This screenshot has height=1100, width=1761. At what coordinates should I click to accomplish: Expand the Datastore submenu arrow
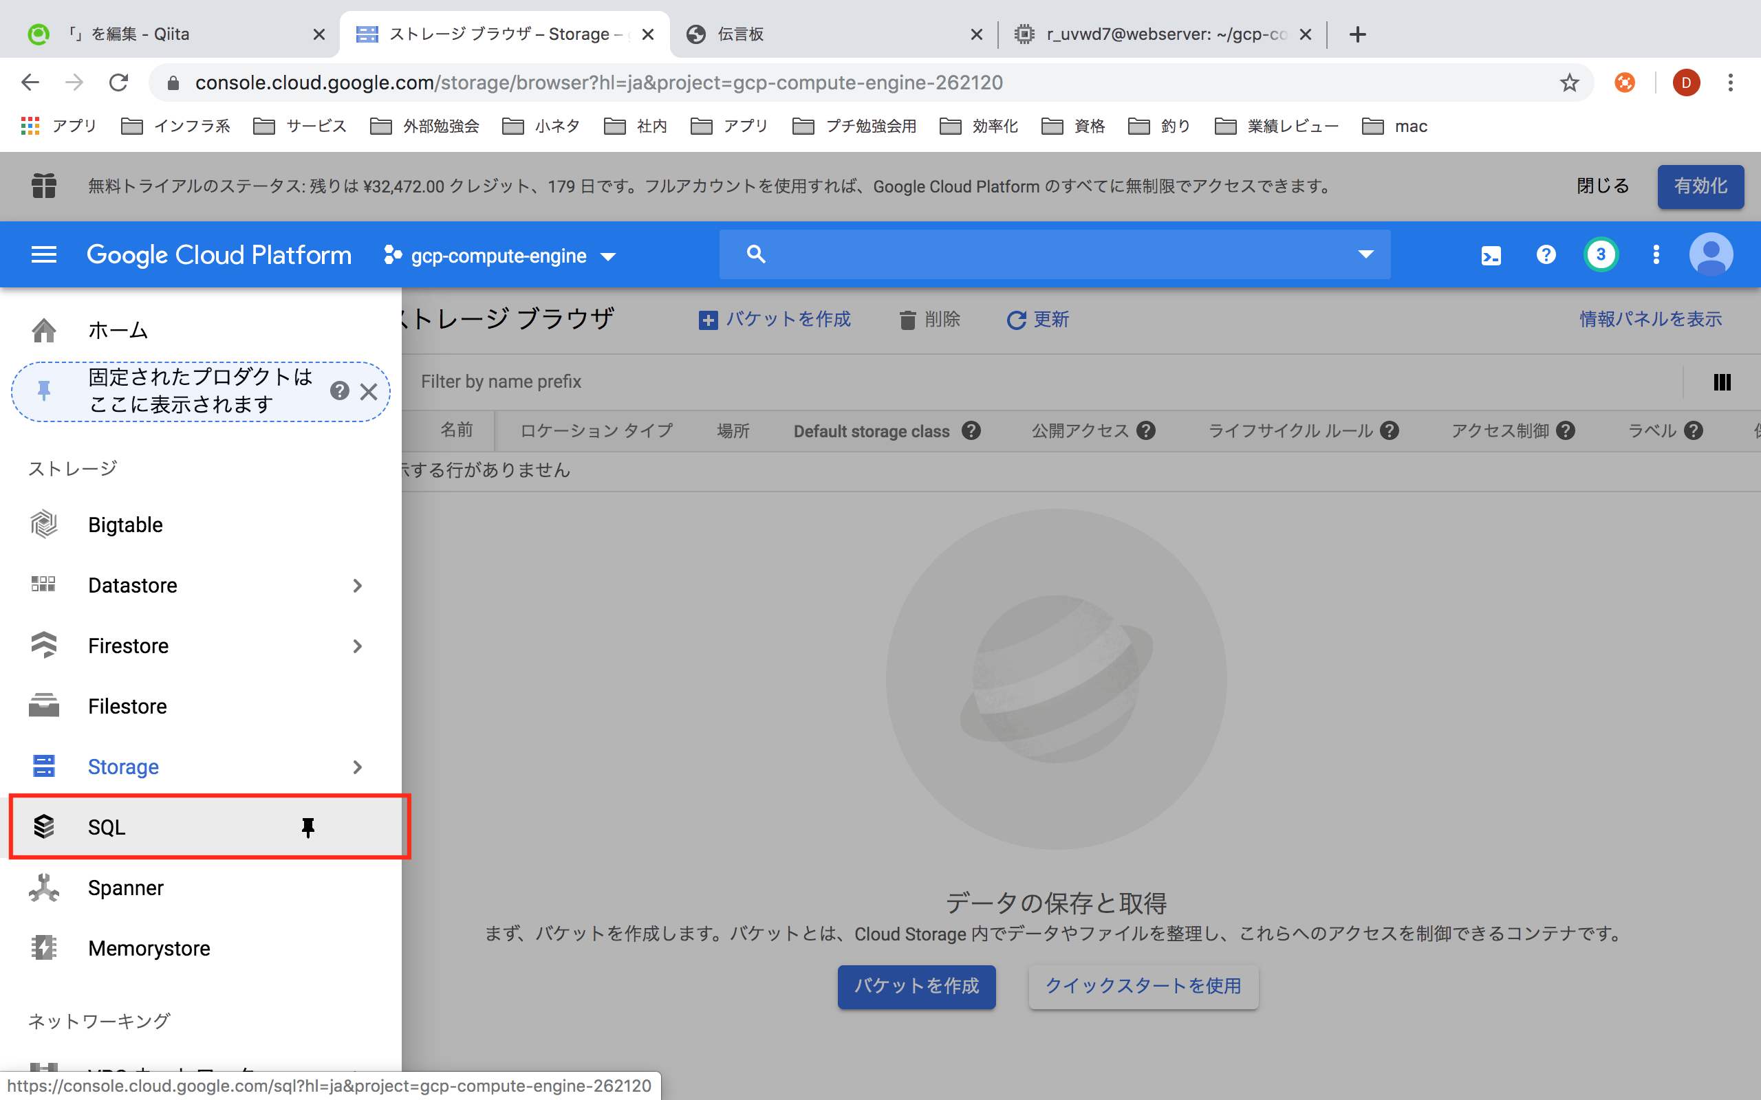356,586
